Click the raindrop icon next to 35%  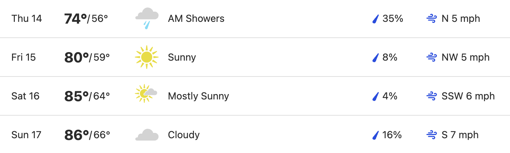click(376, 19)
